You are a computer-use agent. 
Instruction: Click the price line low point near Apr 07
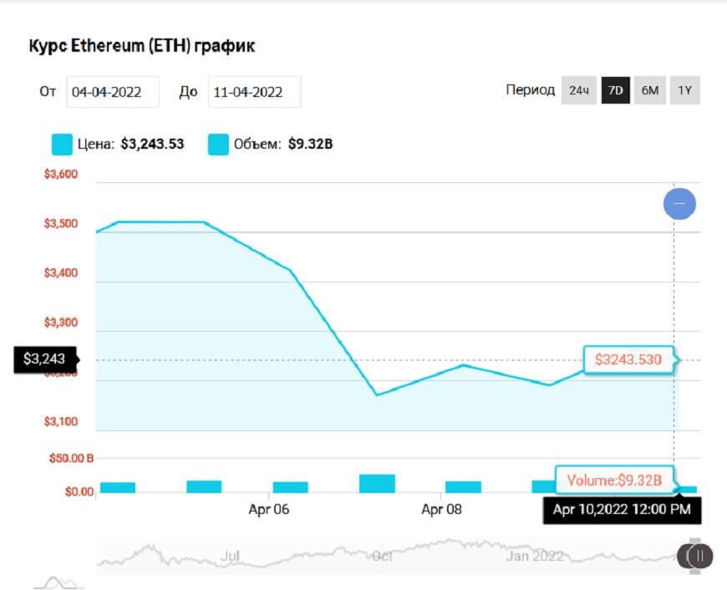377,394
